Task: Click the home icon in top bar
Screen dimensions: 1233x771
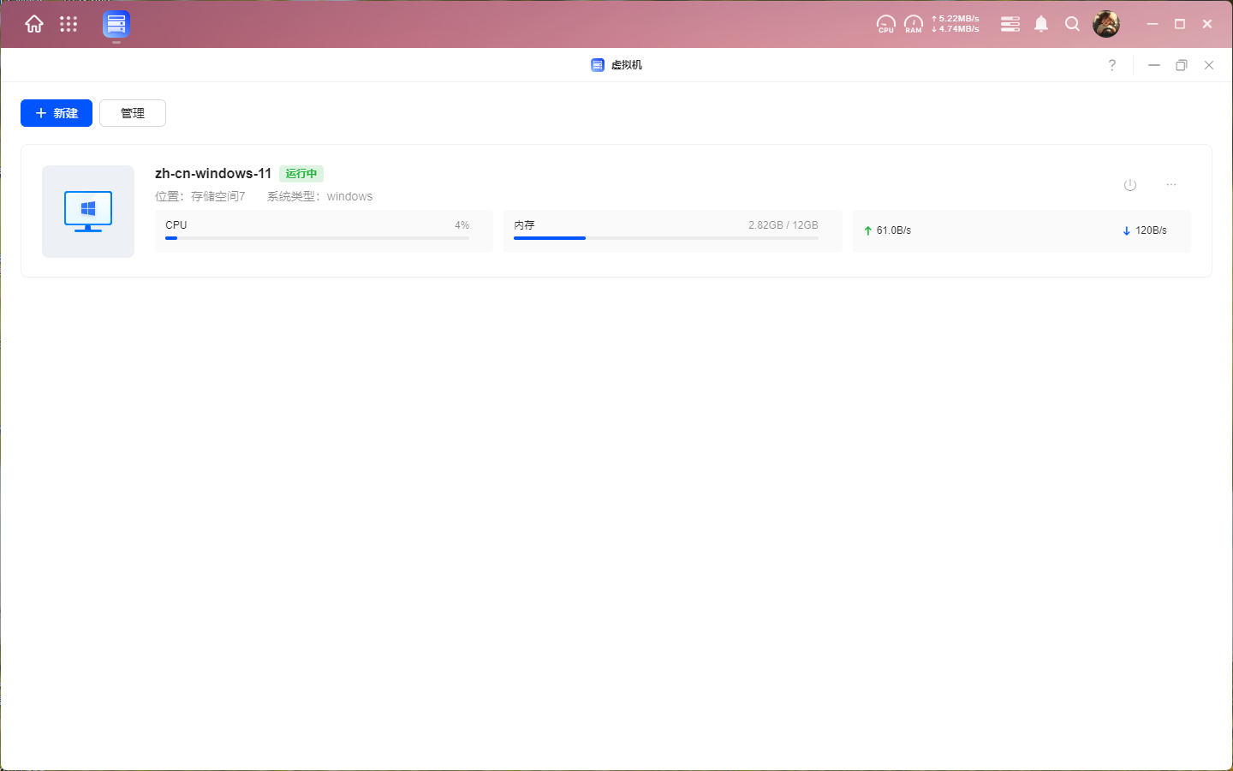Action: pos(34,24)
